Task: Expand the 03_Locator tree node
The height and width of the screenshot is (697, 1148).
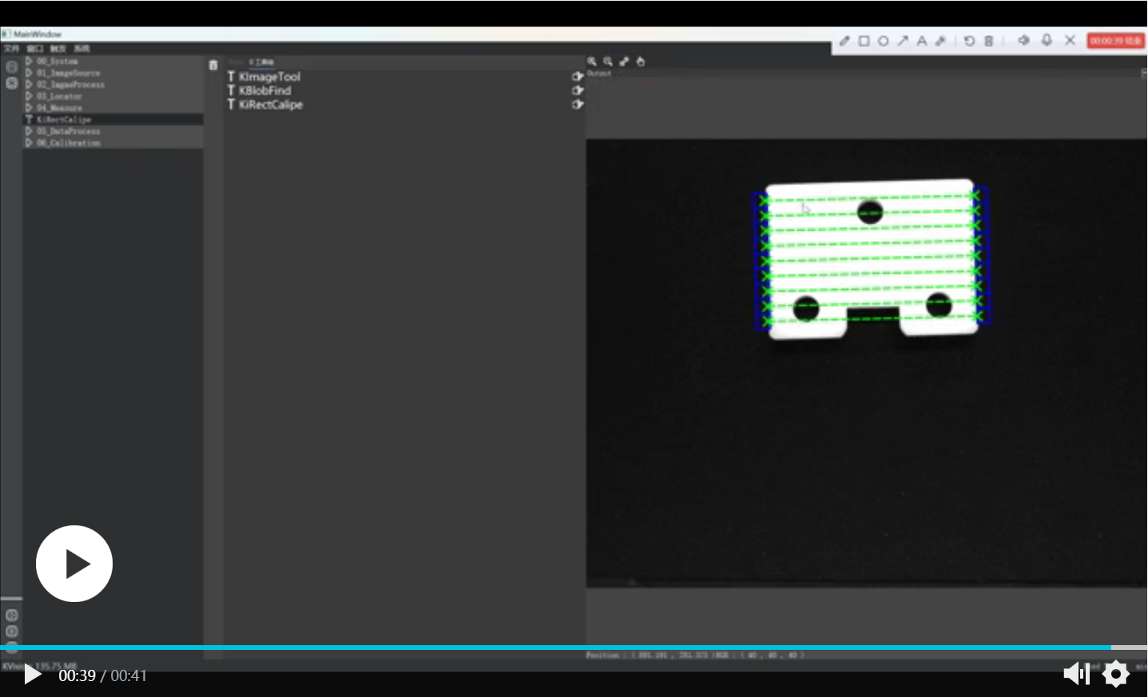Action: 29,96
